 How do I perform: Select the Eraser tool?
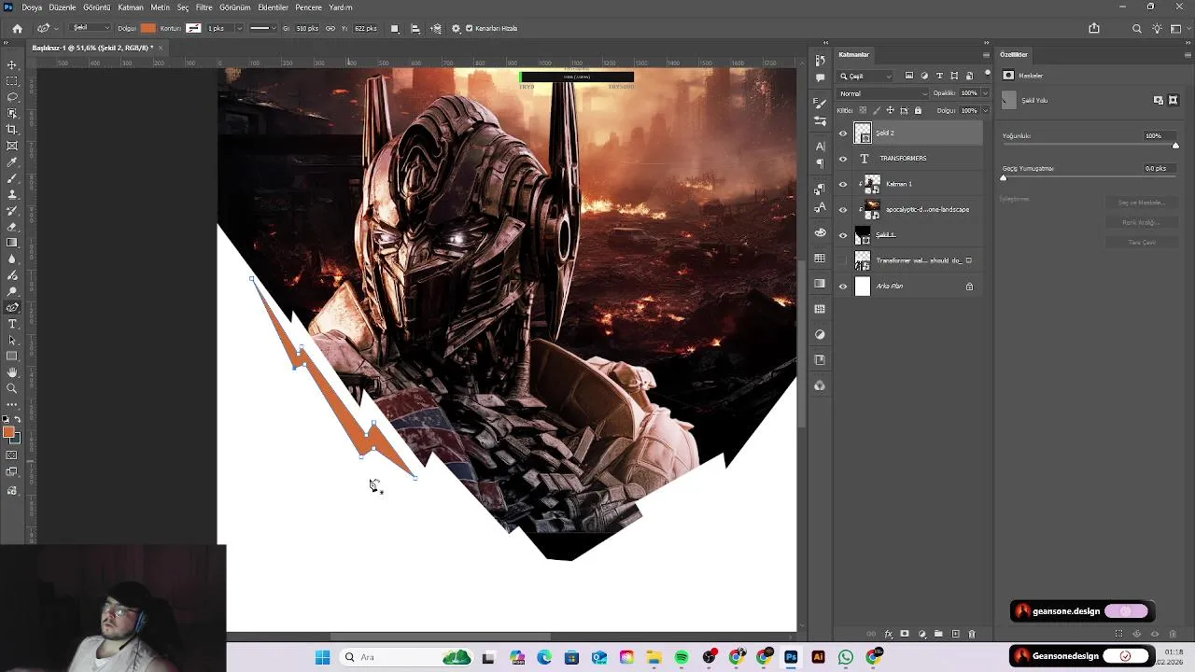click(12, 227)
